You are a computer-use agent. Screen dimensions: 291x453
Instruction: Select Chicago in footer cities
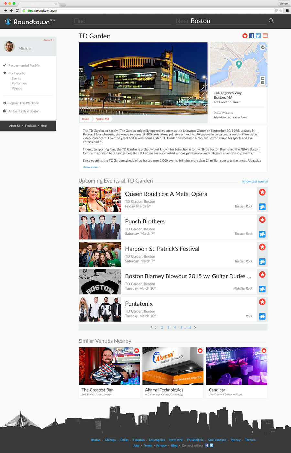coord(110,440)
